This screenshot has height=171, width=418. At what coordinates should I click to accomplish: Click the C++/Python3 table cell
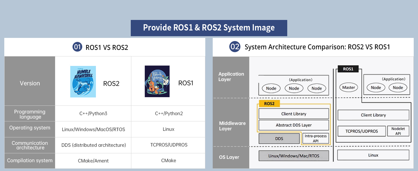tap(93, 113)
